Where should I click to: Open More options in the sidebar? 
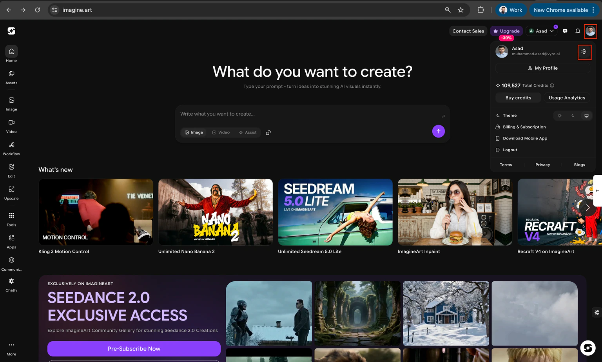coord(11,349)
